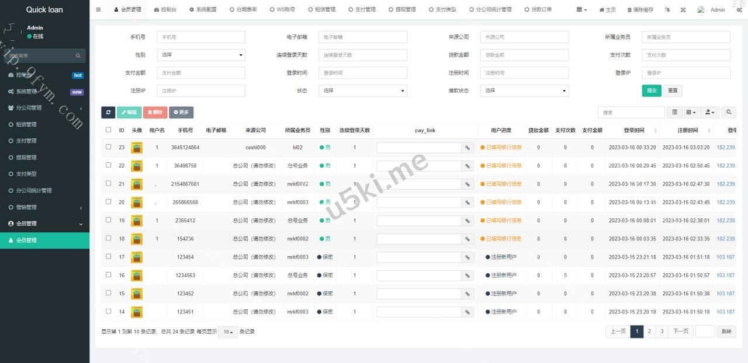This screenshot has width=748, height=363.
Task: Open the 催款状态 select dropdown
Action: click(x=524, y=91)
